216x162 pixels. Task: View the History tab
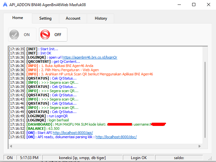click(101, 18)
